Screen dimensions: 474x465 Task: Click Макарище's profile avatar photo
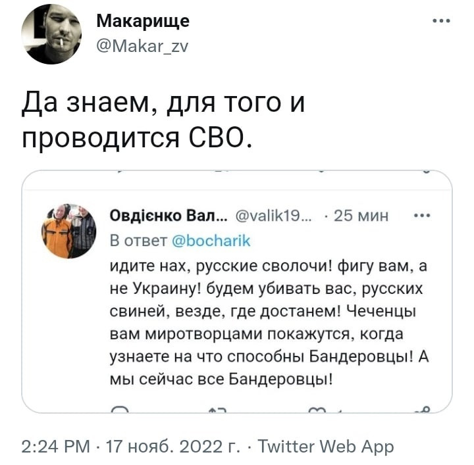click(x=51, y=34)
